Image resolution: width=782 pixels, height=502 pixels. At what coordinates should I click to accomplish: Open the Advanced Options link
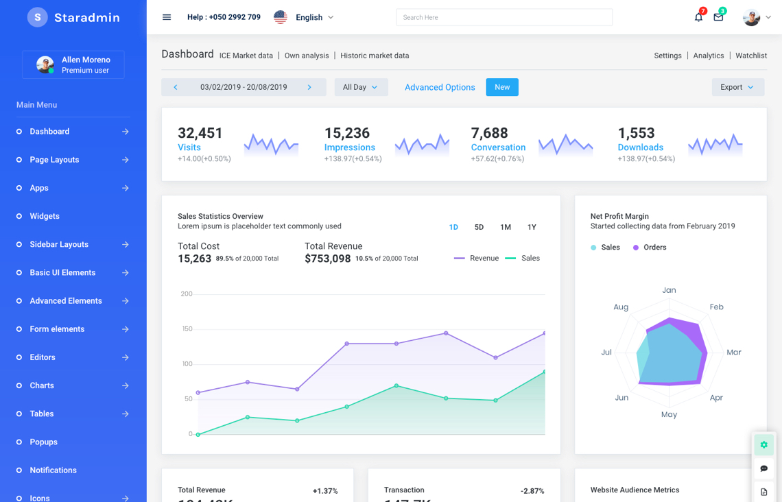click(x=440, y=87)
